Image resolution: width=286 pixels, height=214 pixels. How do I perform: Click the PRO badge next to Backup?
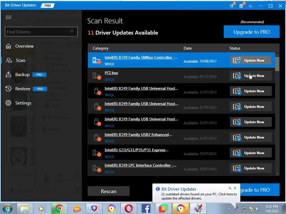pyautogui.click(x=39, y=75)
